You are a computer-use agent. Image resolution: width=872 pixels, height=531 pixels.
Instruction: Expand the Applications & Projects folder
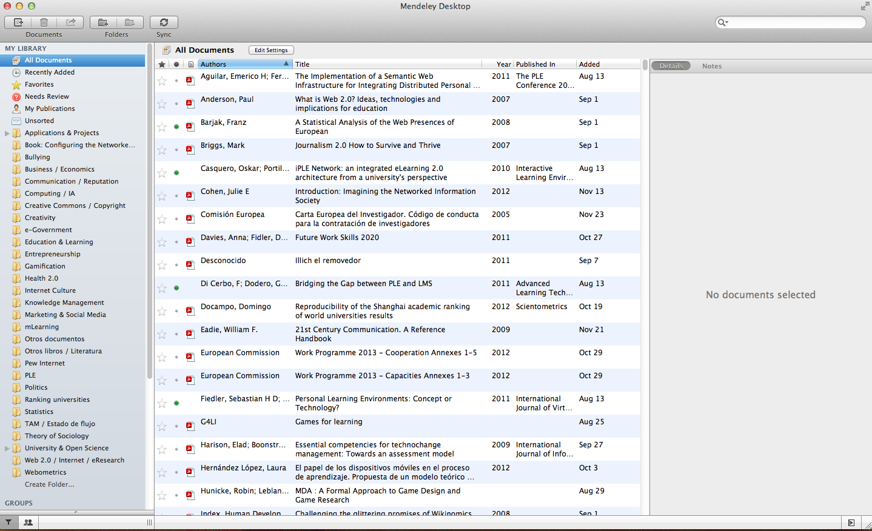point(7,133)
